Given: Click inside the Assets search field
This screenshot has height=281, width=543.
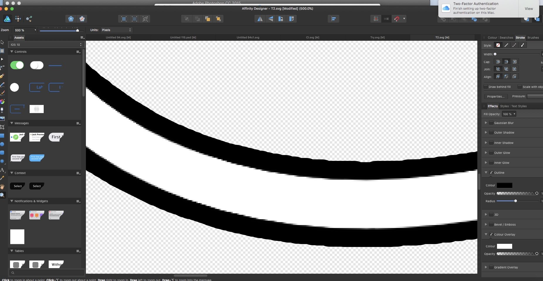Looking at the screenshot, I should click(47, 273).
